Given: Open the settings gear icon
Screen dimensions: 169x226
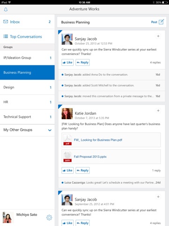Looking at the screenshot, I should tap(49, 218).
